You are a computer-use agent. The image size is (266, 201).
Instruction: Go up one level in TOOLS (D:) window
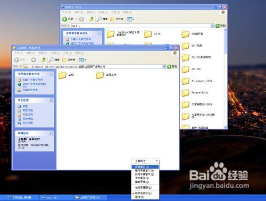coord(92,19)
